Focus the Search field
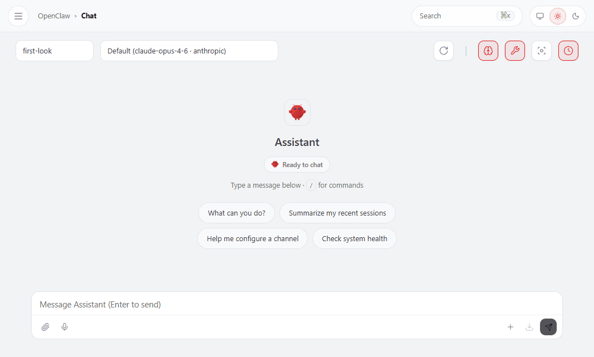 [467, 16]
